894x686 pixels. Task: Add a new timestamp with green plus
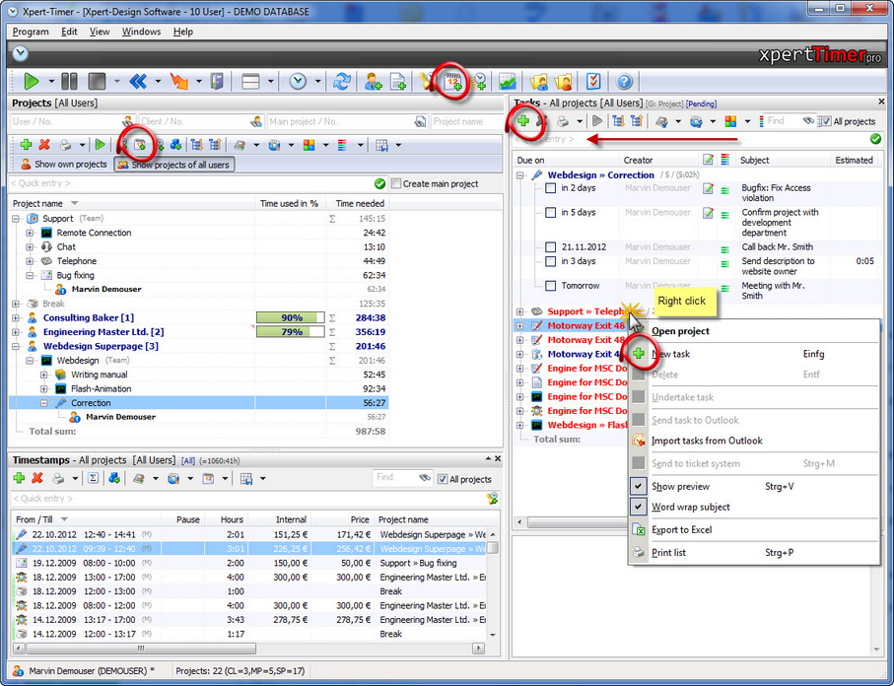(x=19, y=478)
